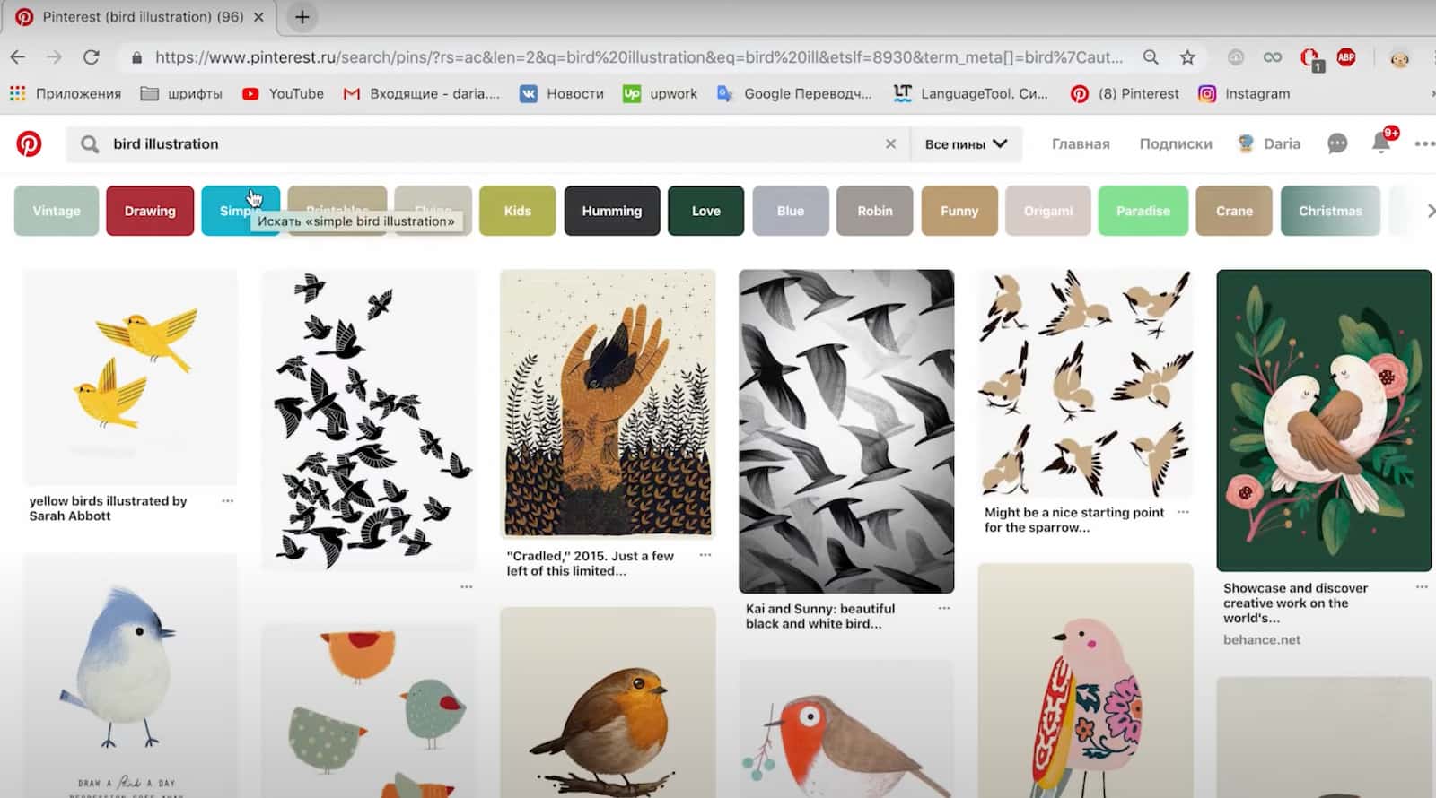Select the Robin filter chip
The width and height of the screenshot is (1436, 798).
875,211
